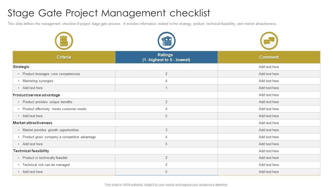The height and width of the screenshot is (187, 333).
Task: Select the Criteria column header
Action: [x=64, y=57]
